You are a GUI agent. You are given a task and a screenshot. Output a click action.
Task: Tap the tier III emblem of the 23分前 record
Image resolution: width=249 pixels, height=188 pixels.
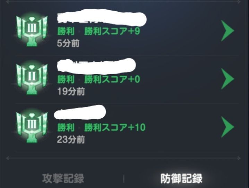32,126
